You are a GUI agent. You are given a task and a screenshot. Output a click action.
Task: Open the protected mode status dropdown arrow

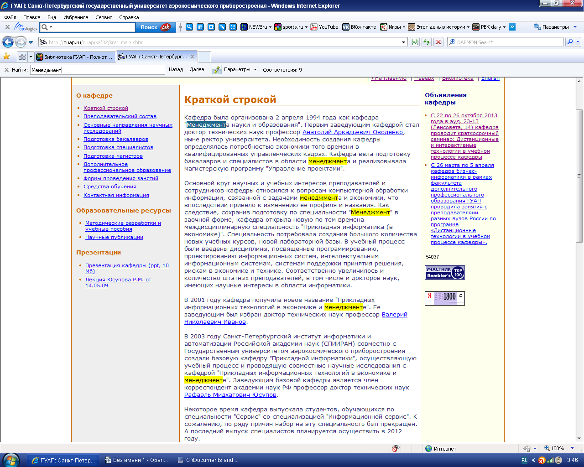(535, 448)
